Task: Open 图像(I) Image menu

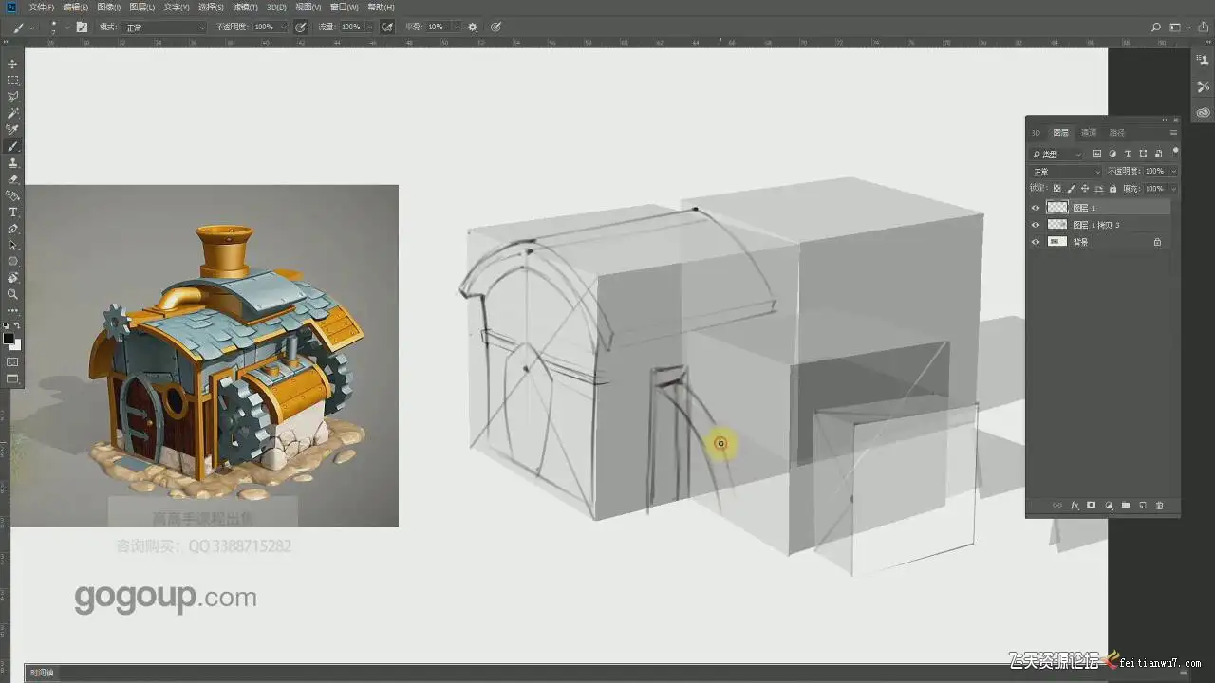Action: pos(108,7)
